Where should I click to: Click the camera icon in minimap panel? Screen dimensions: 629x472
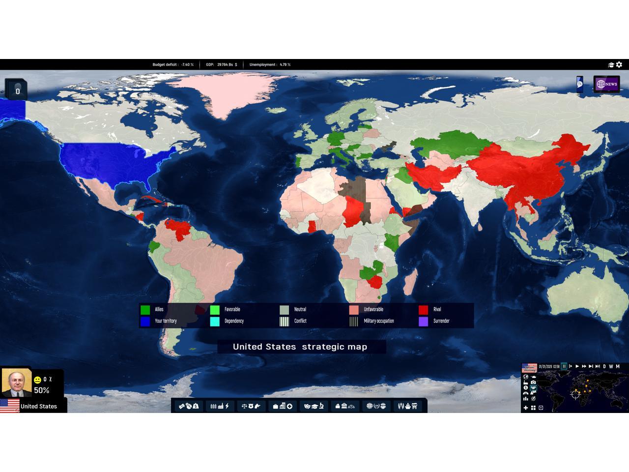534,383
